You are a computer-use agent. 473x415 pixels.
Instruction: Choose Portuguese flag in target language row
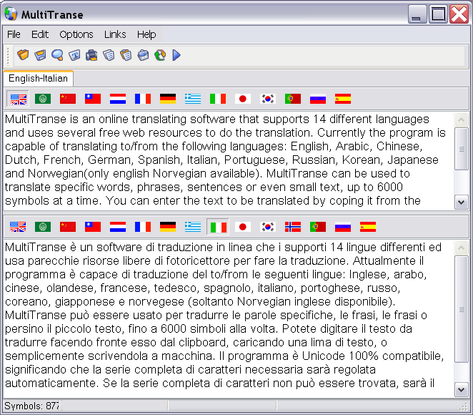318,227
